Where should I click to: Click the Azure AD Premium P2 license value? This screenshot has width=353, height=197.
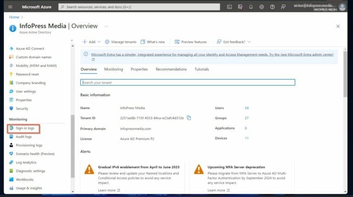click(137, 139)
